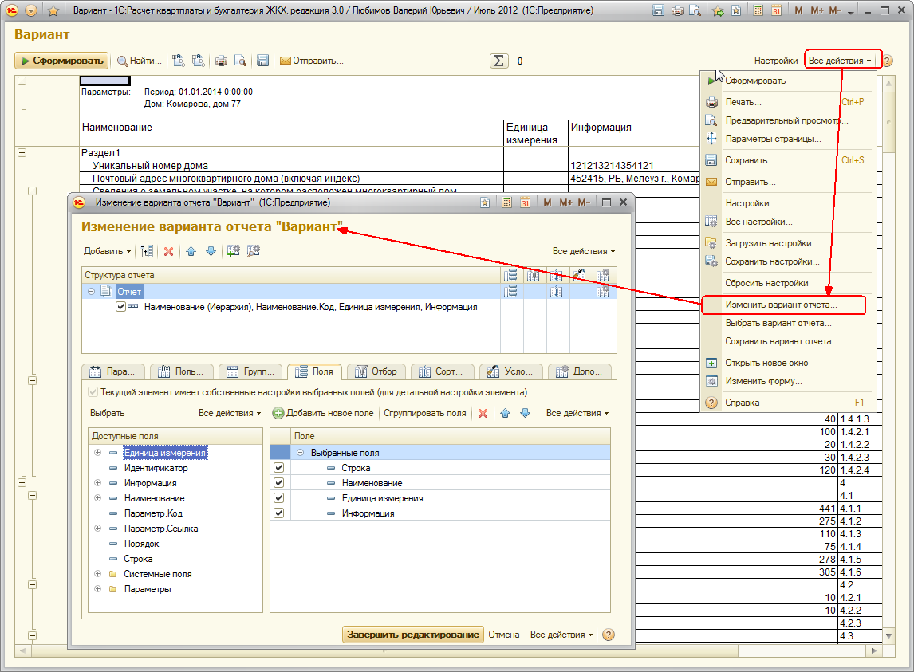Click the save diskette icon in report toolbar
This screenshot has width=914, height=672.
coord(262,61)
